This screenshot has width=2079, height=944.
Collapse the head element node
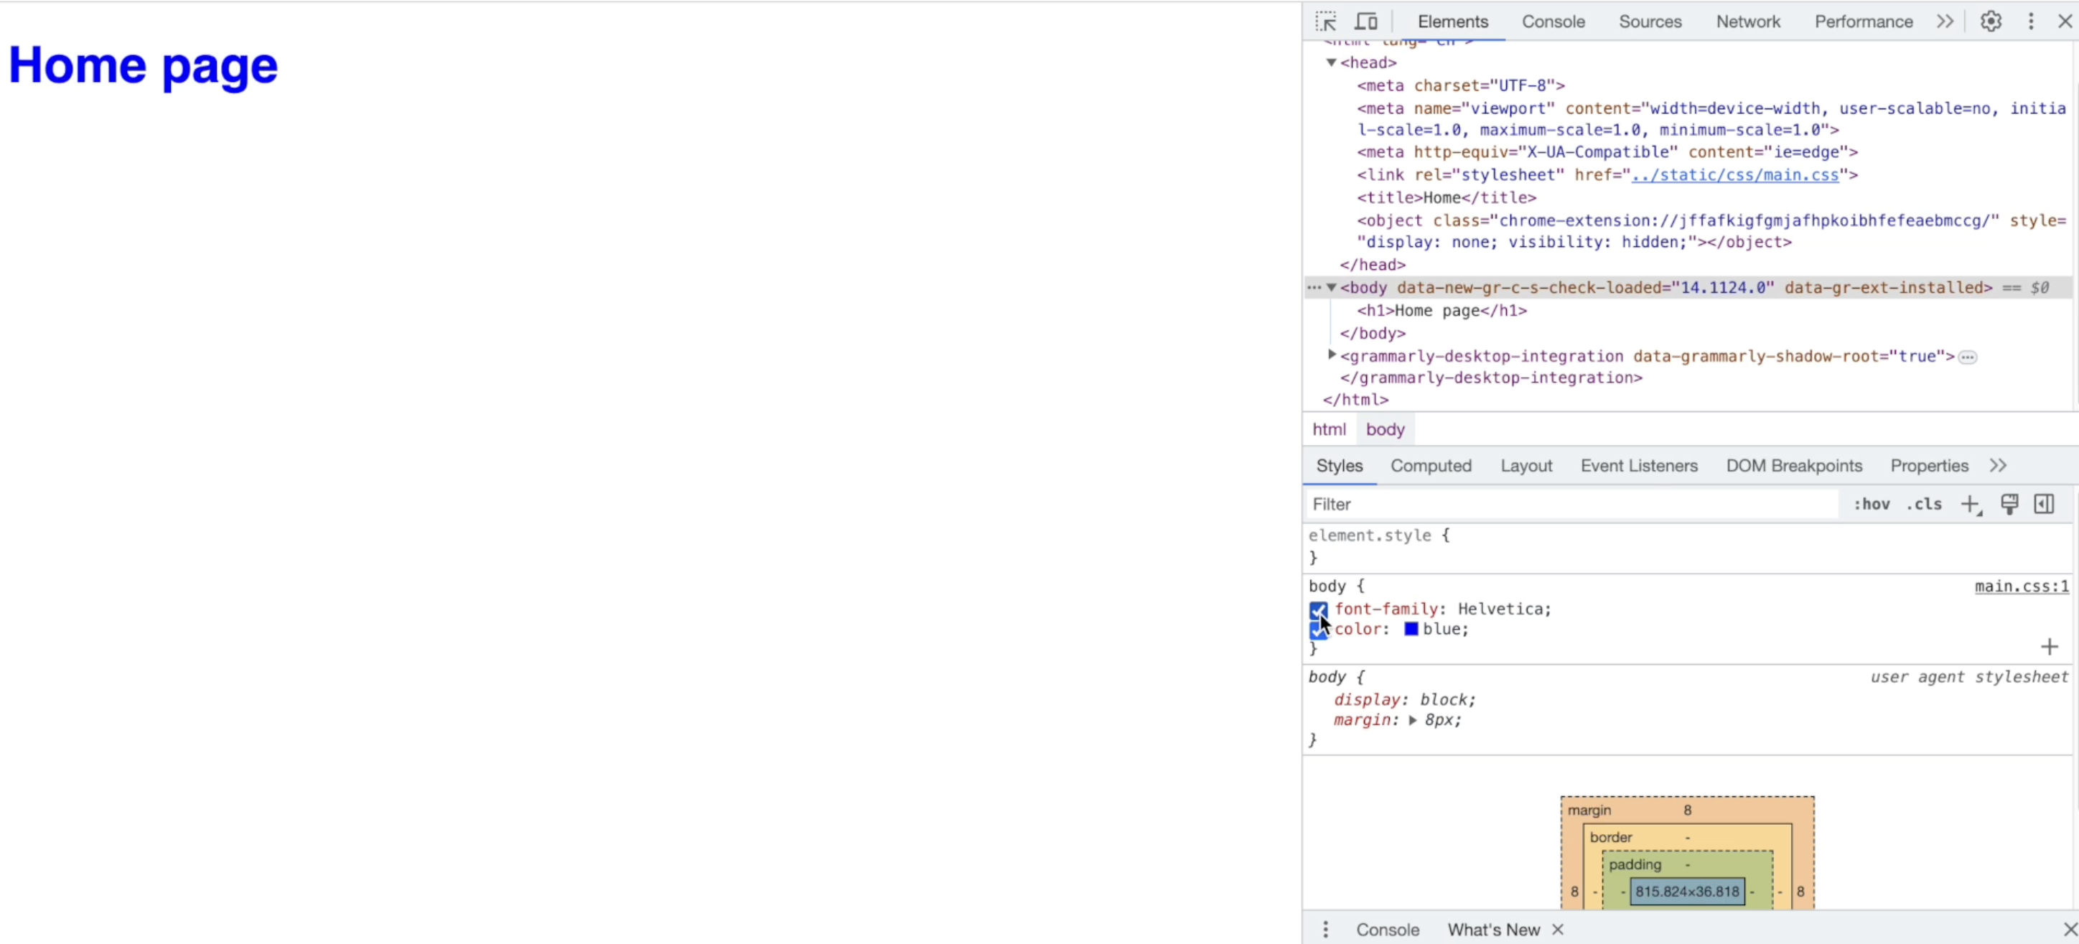1332,62
